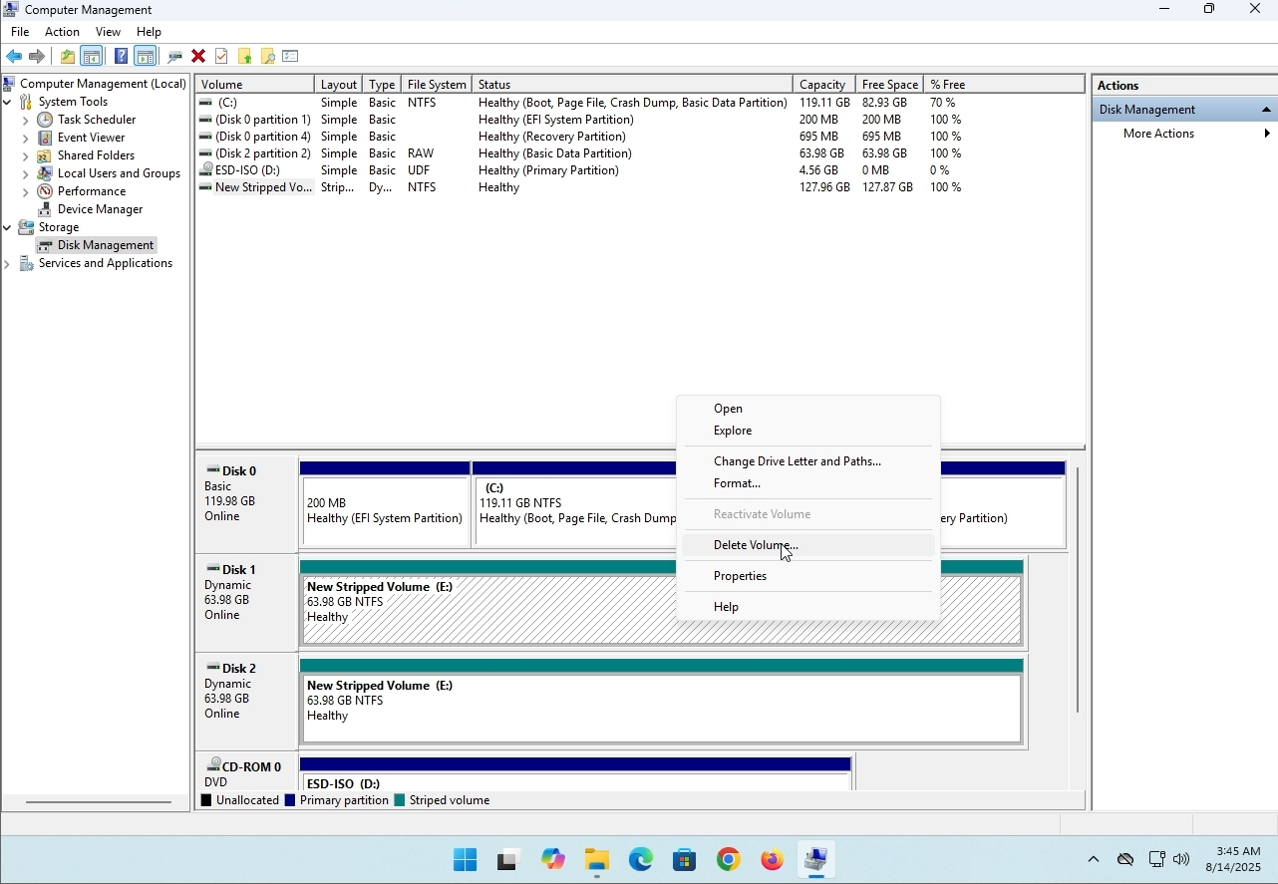Click the magnifier search page toolbar icon
Screen dimensions: 1278x884
click(x=268, y=57)
